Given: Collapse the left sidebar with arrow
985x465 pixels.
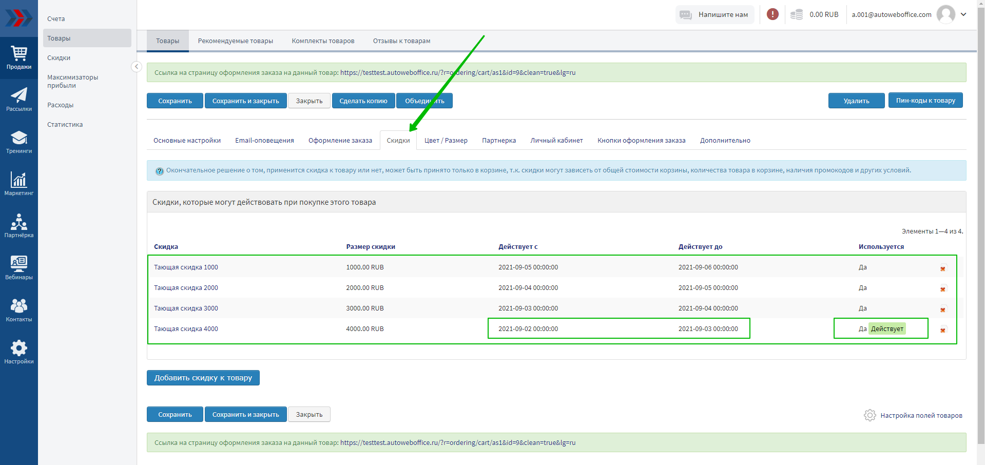Looking at the screenshot, I should point(136,67).
